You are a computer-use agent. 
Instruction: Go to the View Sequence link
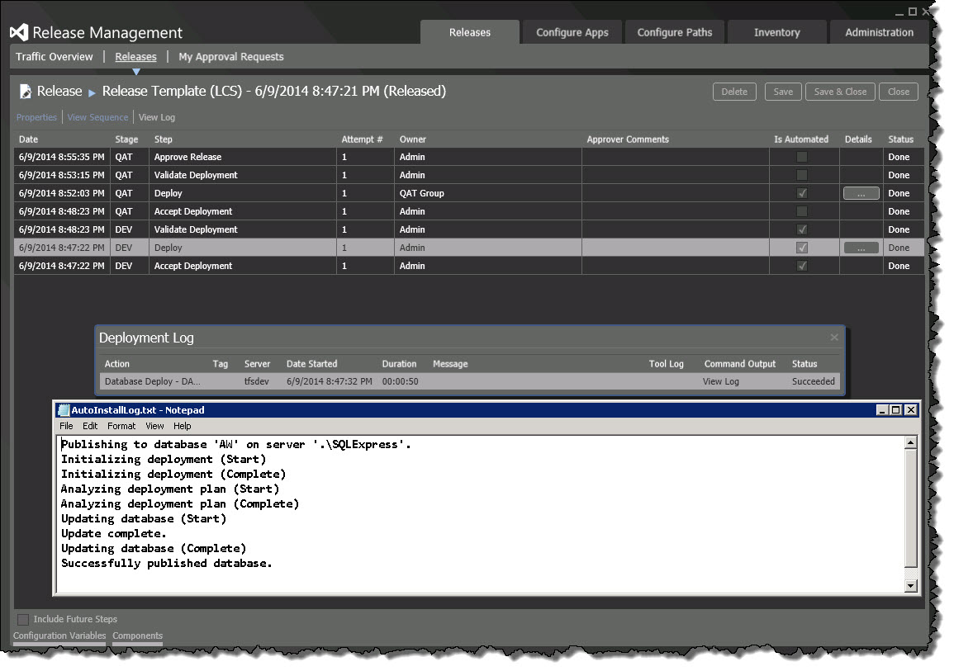pyautogui.click(x=97, y=117)
